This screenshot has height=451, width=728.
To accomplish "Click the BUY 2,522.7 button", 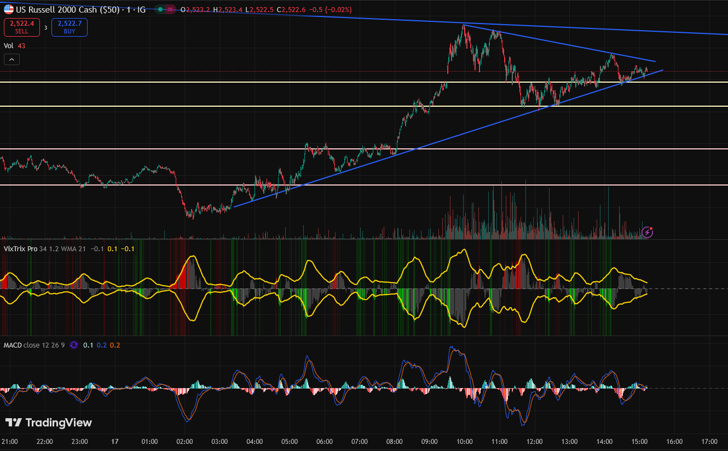I will pos(69,27).
